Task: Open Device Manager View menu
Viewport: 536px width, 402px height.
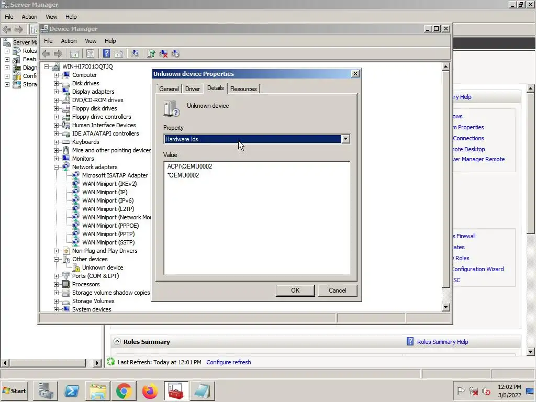Action: pos(91,41)
